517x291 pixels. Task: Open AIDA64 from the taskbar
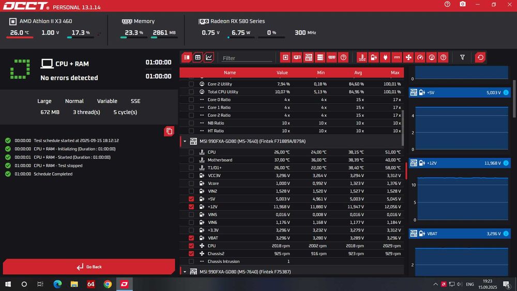click(91, 284)
